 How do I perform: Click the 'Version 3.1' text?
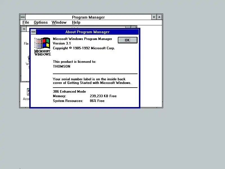(x=62, y=43)
